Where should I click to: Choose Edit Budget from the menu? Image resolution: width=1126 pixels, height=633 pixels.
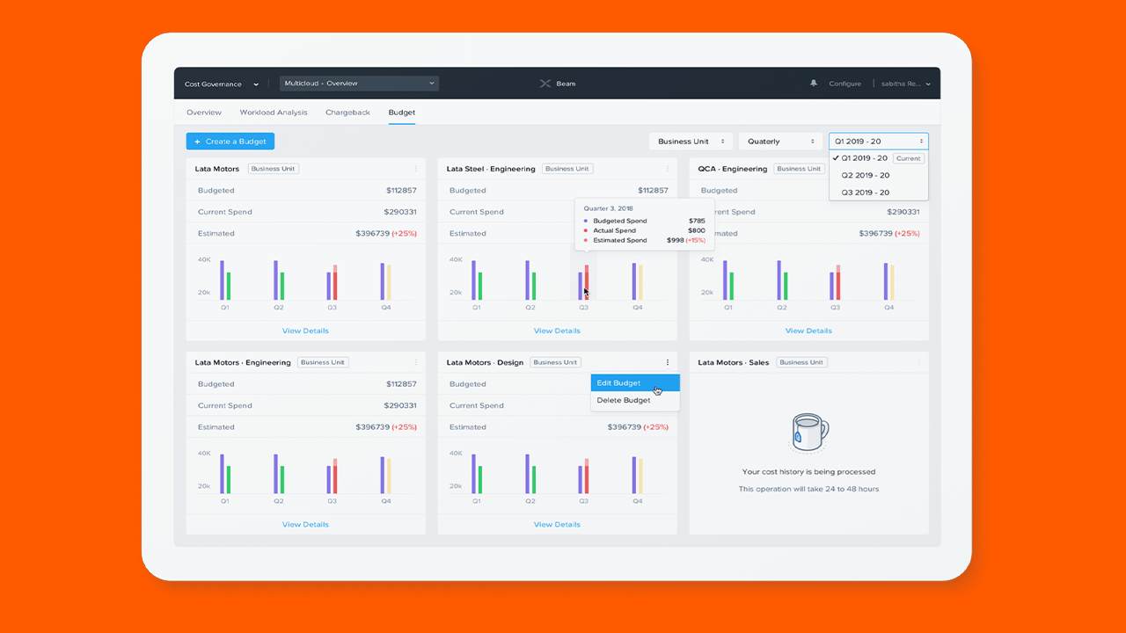pos(635,383)
